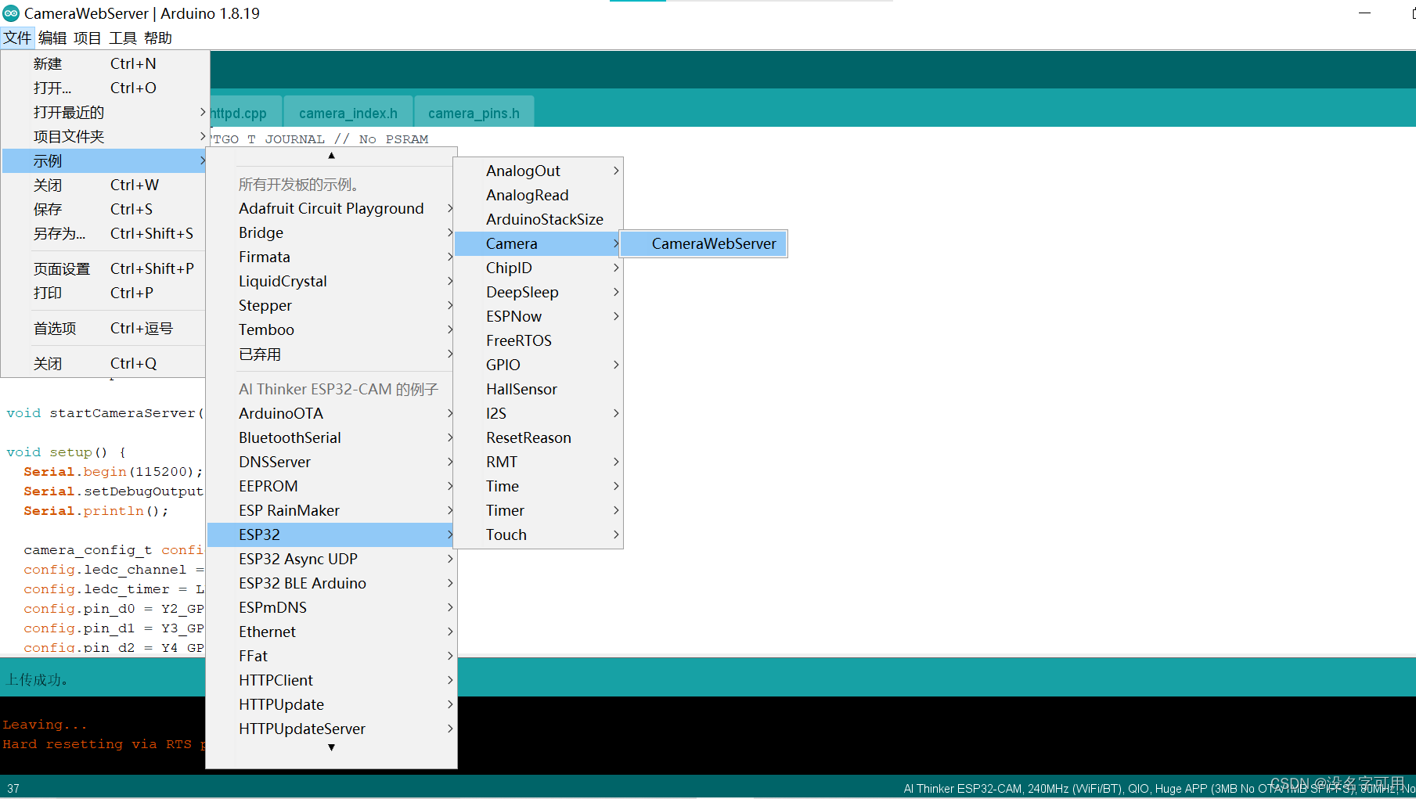Open the 帮助 menu
Viewport: 1416px width, 799px height.
[x=158, y=38]
